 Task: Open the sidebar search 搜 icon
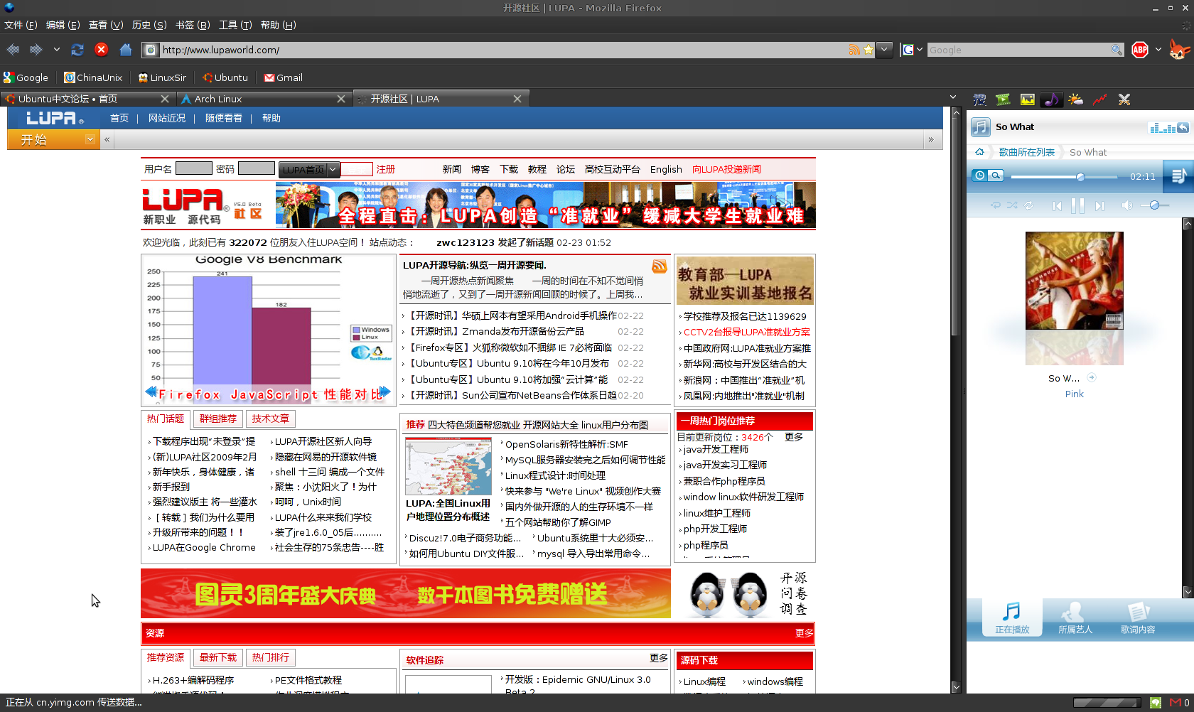[x=979, y=99]
